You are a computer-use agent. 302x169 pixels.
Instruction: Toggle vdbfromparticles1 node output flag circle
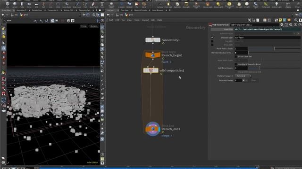(x=161, y=74)
